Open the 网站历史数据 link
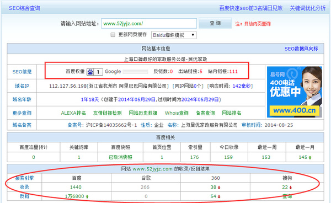The height and width of the screenshot is (203, 331). [143, 113]
